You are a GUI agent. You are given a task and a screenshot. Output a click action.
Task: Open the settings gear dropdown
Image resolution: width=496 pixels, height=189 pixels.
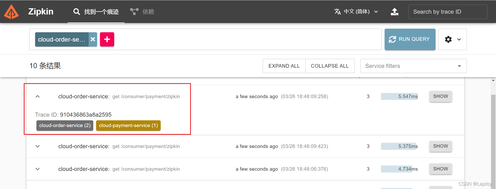[452, 39]
